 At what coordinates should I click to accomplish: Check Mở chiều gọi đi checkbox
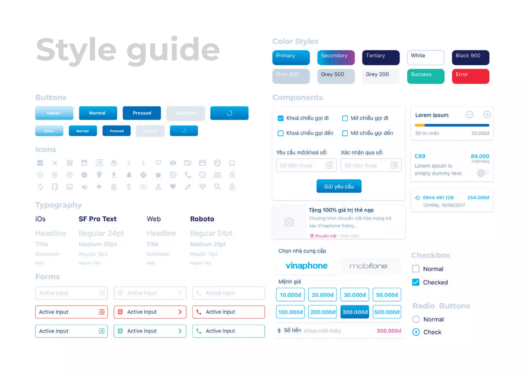[x=345, y=118]
